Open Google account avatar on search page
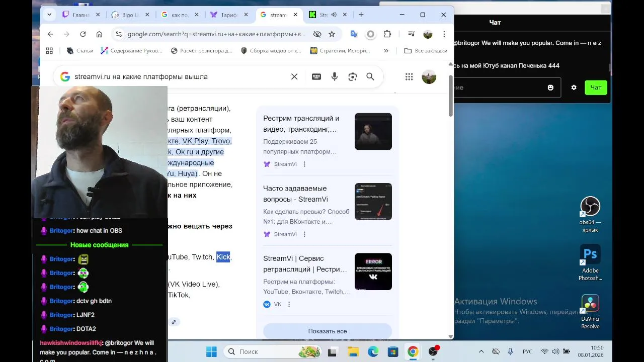644x362 pixels. [x=429, y=77]
